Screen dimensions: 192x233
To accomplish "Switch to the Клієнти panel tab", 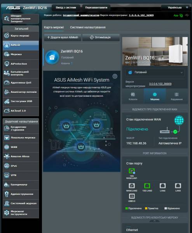I will coord(133,96).
